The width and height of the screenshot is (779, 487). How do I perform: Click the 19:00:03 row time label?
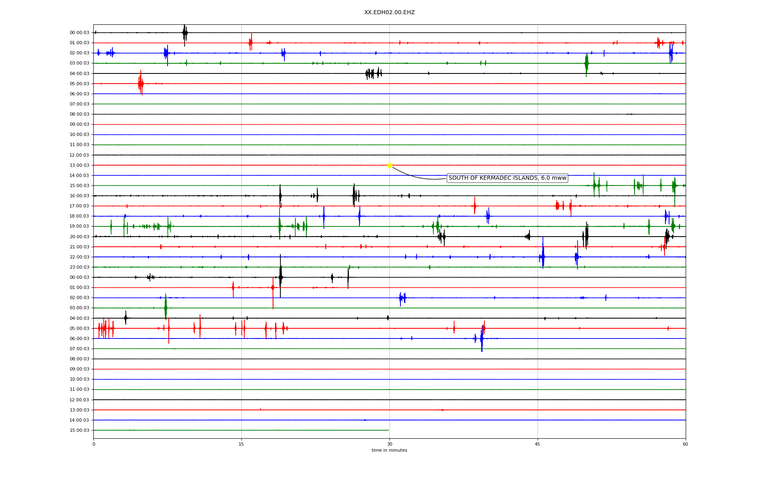(80, 226)
